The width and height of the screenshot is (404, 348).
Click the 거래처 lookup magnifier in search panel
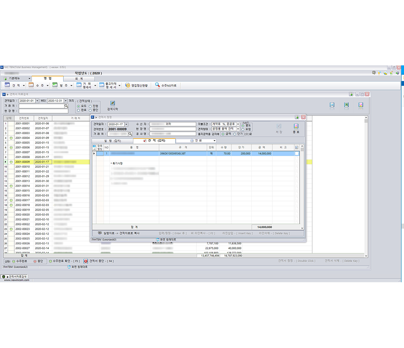66,106
